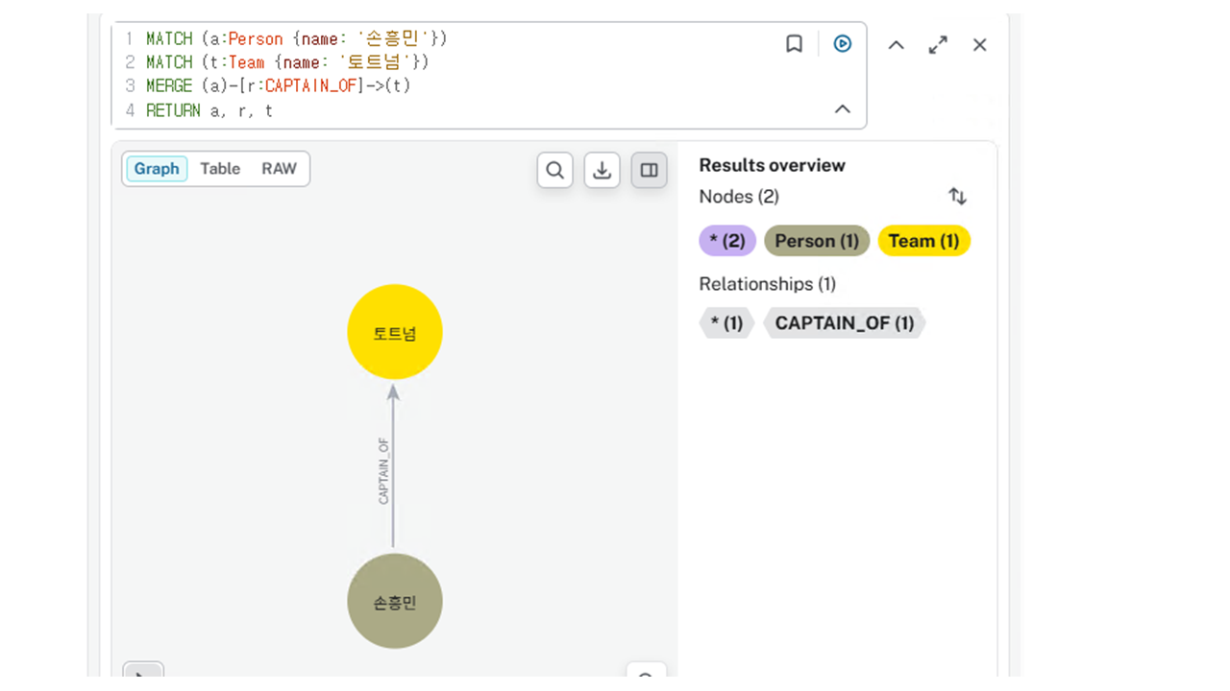Run the Cypher query with play icon
Image resolution: width=1230 pixels, height=691 pixels.
[843, 44]
